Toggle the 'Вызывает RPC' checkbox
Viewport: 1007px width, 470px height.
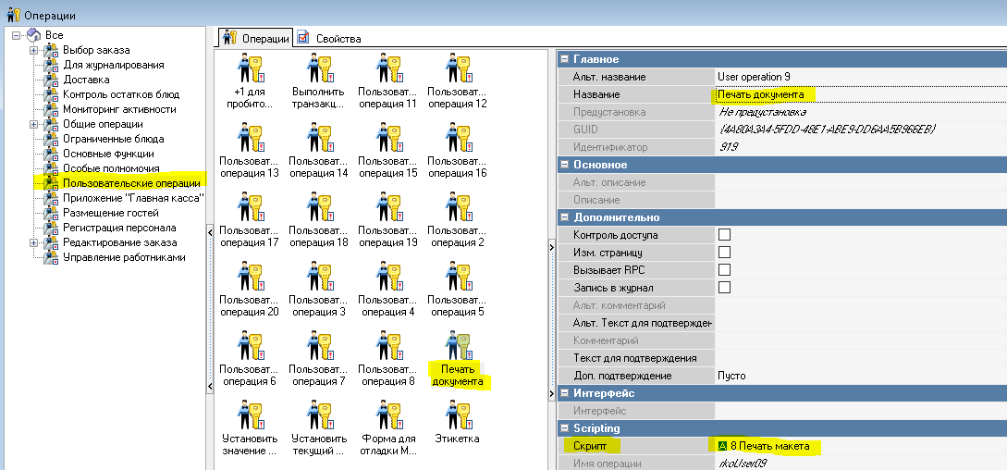click(x=725, y=270)
